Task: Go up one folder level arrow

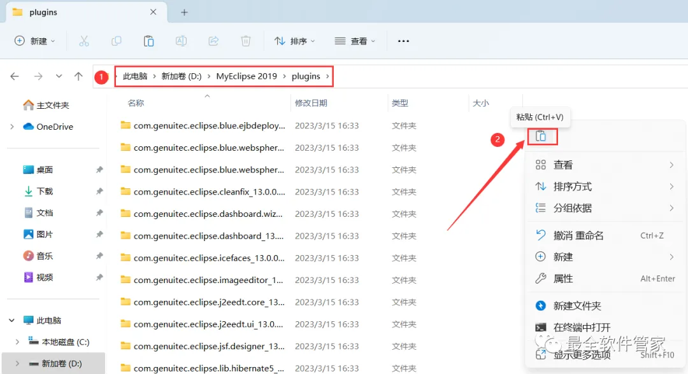Action: tap(78, 76)
